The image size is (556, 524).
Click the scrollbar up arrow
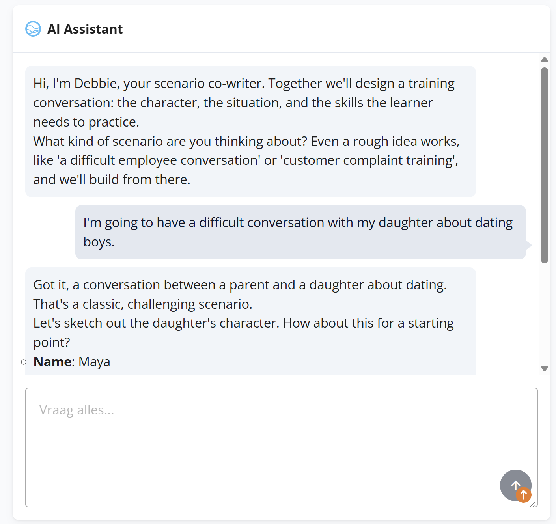pos(545,60)
